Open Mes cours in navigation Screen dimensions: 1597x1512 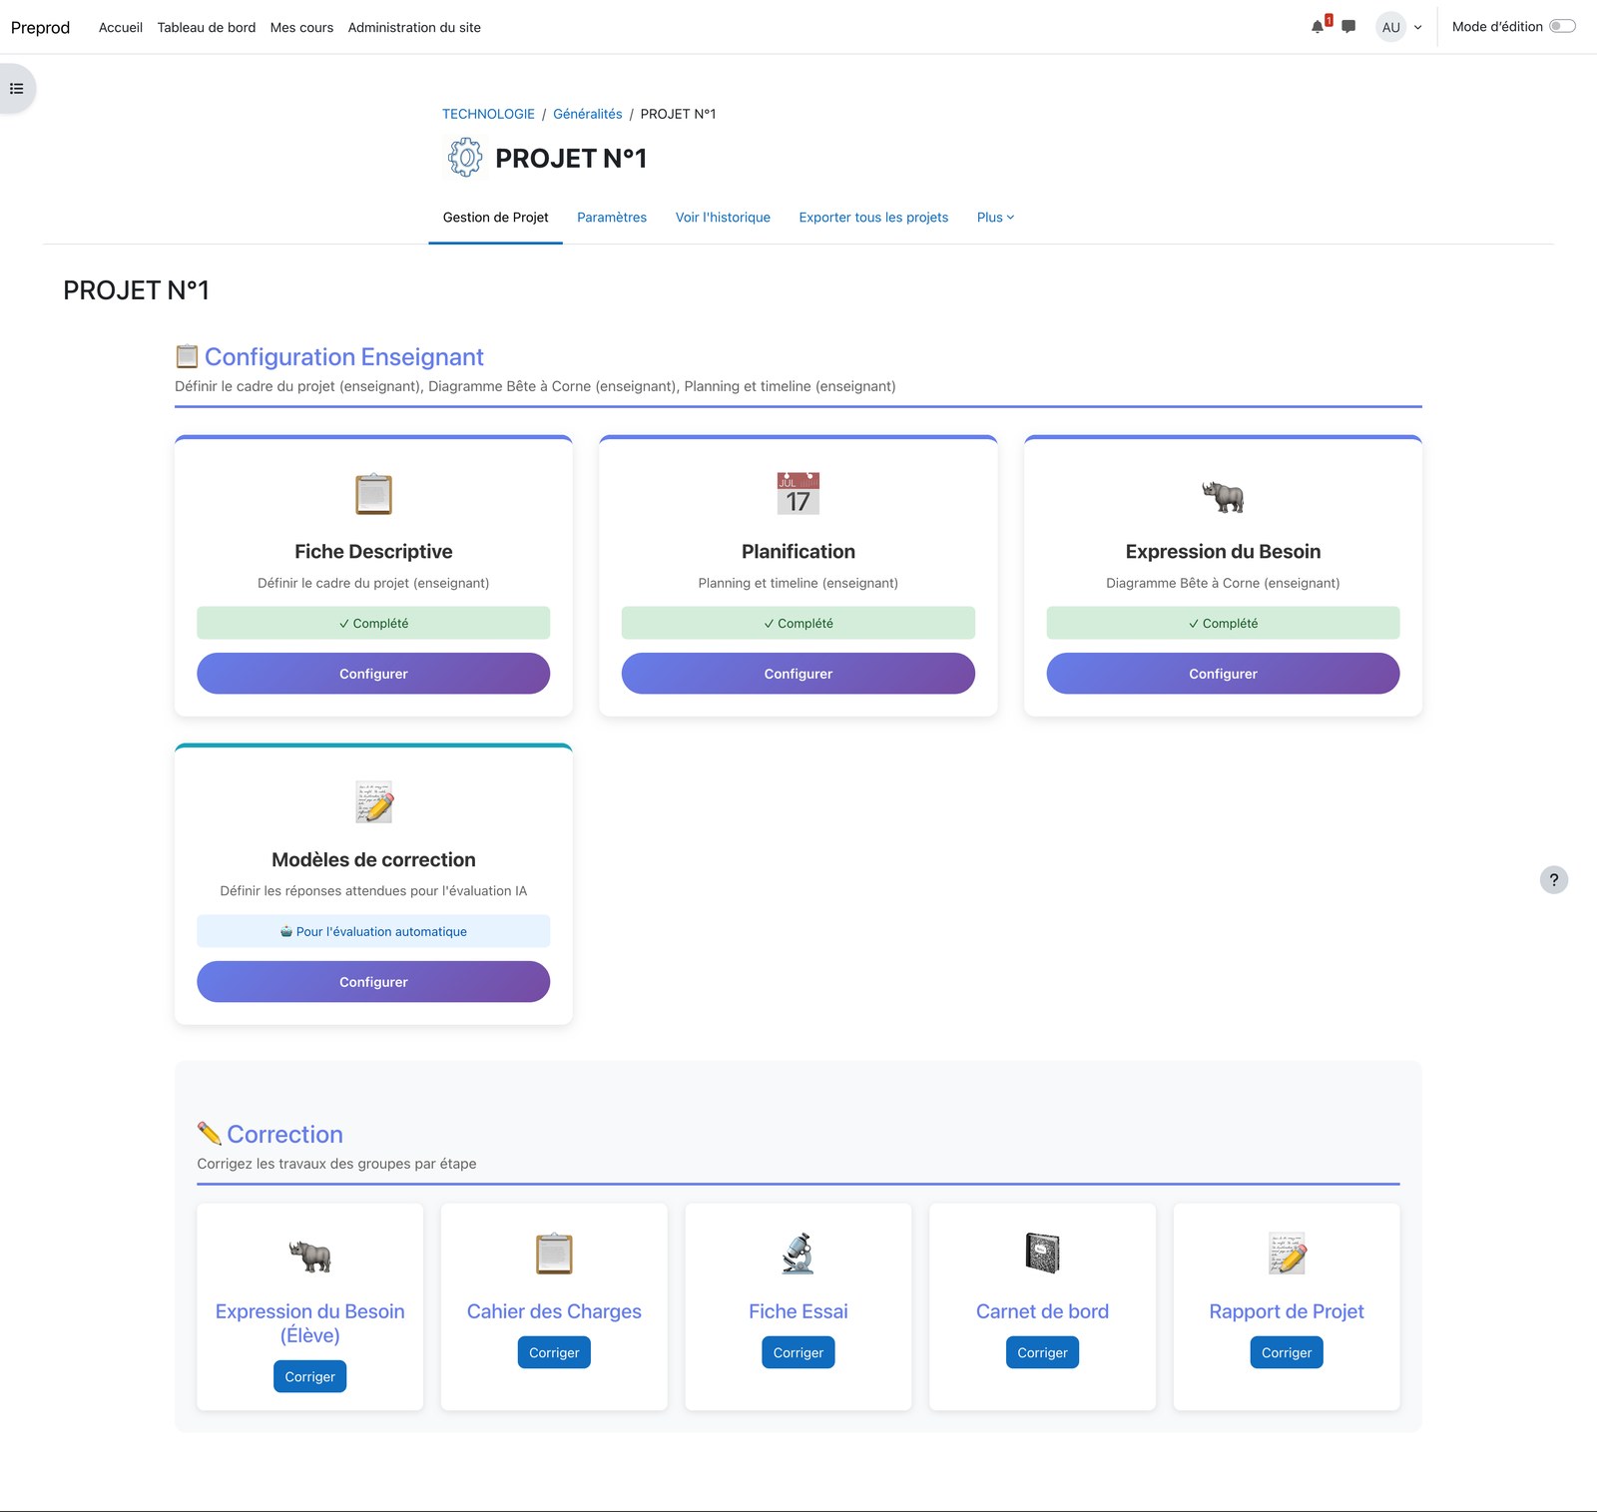pos(301,27)
